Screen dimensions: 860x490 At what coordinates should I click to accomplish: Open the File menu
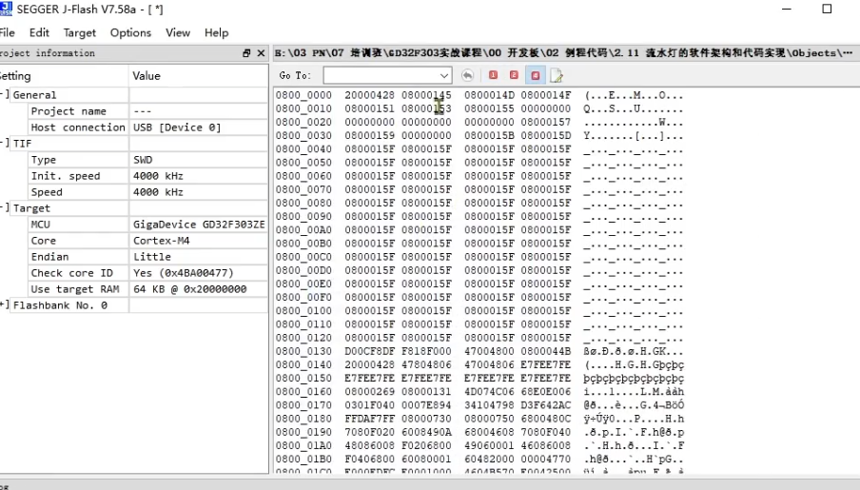click(7, 32)
